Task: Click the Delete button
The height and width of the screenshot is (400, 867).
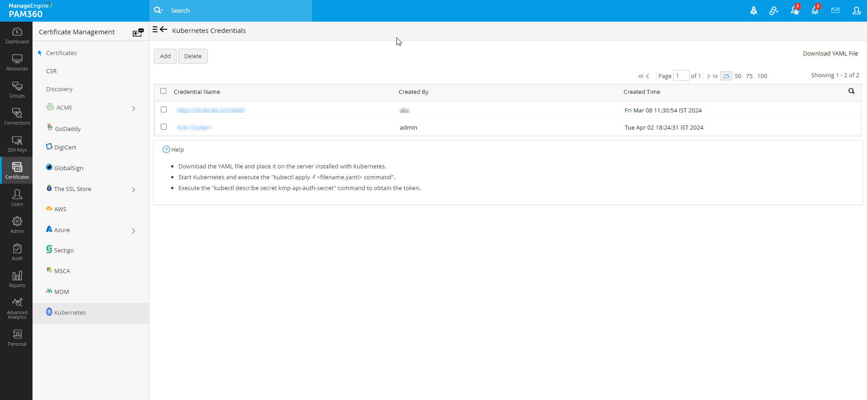Action: tap(193, 56)
